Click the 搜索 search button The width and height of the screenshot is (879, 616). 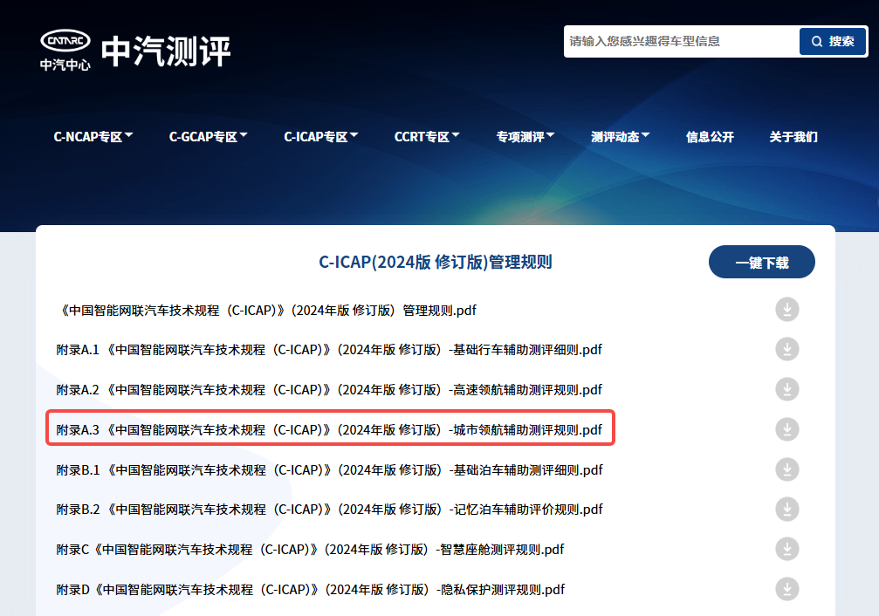[x=833, y=42]
